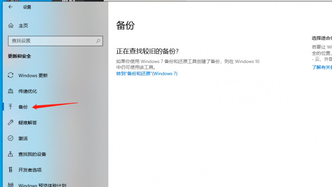Open Windows 预览体验计划 section
Viewport: 332px width, 187px height.
42,185
